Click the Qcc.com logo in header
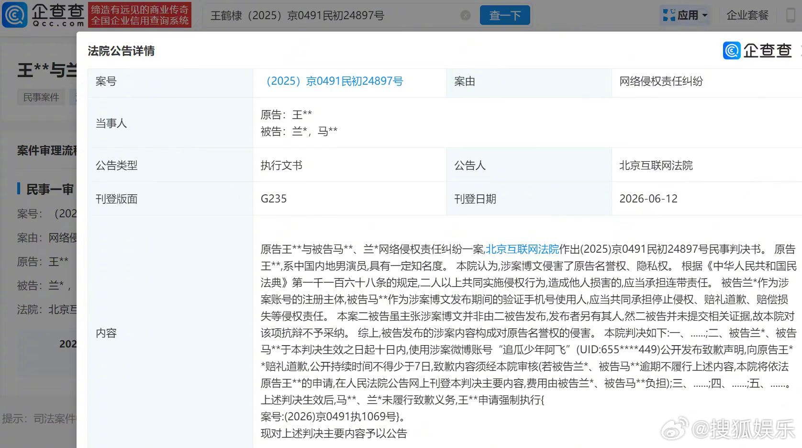The height and width of the screenshot is (448, 802). [x=44, y=14]
